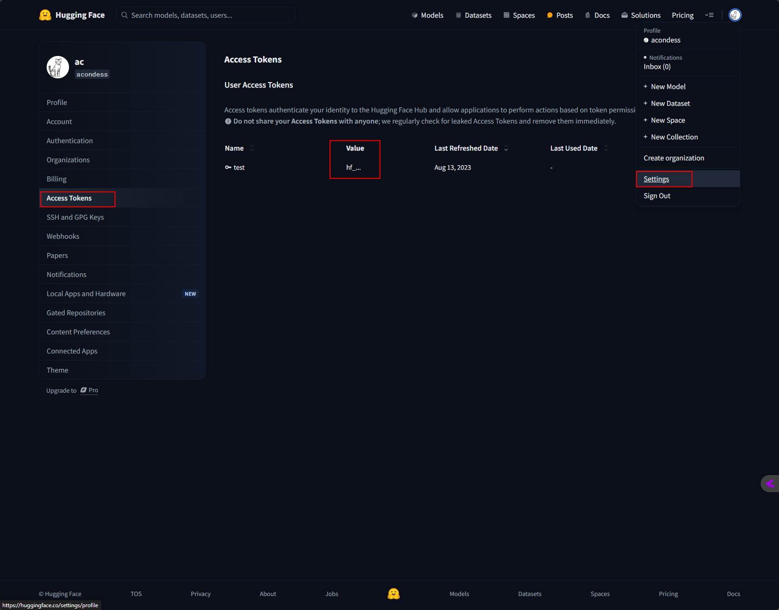Open Jobs link in the footer

tap(332, 594)
